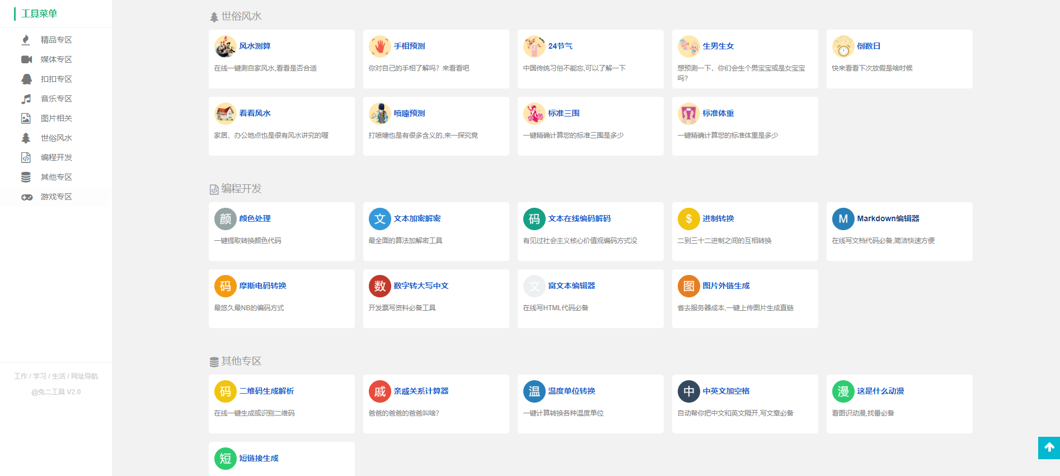The width and height of the screenshot is (1060, 476).
Task: Click the 世俗风水 section heading
Action: tap(241, 16)
